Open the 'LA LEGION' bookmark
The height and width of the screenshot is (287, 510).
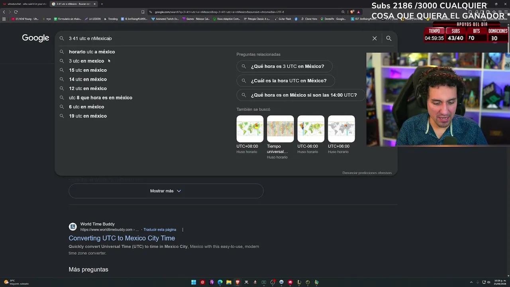[92, 19]
